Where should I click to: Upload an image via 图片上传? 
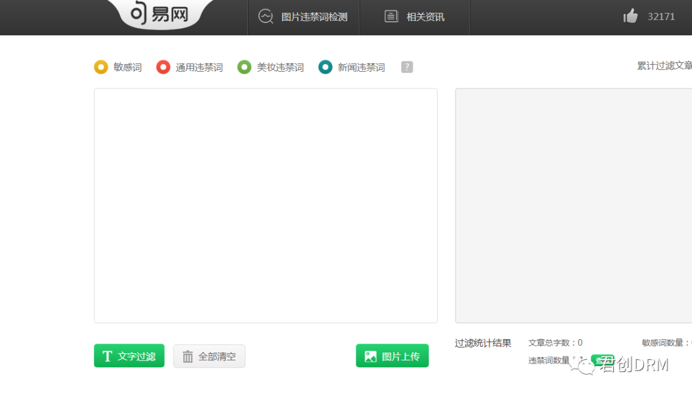[x=392, y=355]
